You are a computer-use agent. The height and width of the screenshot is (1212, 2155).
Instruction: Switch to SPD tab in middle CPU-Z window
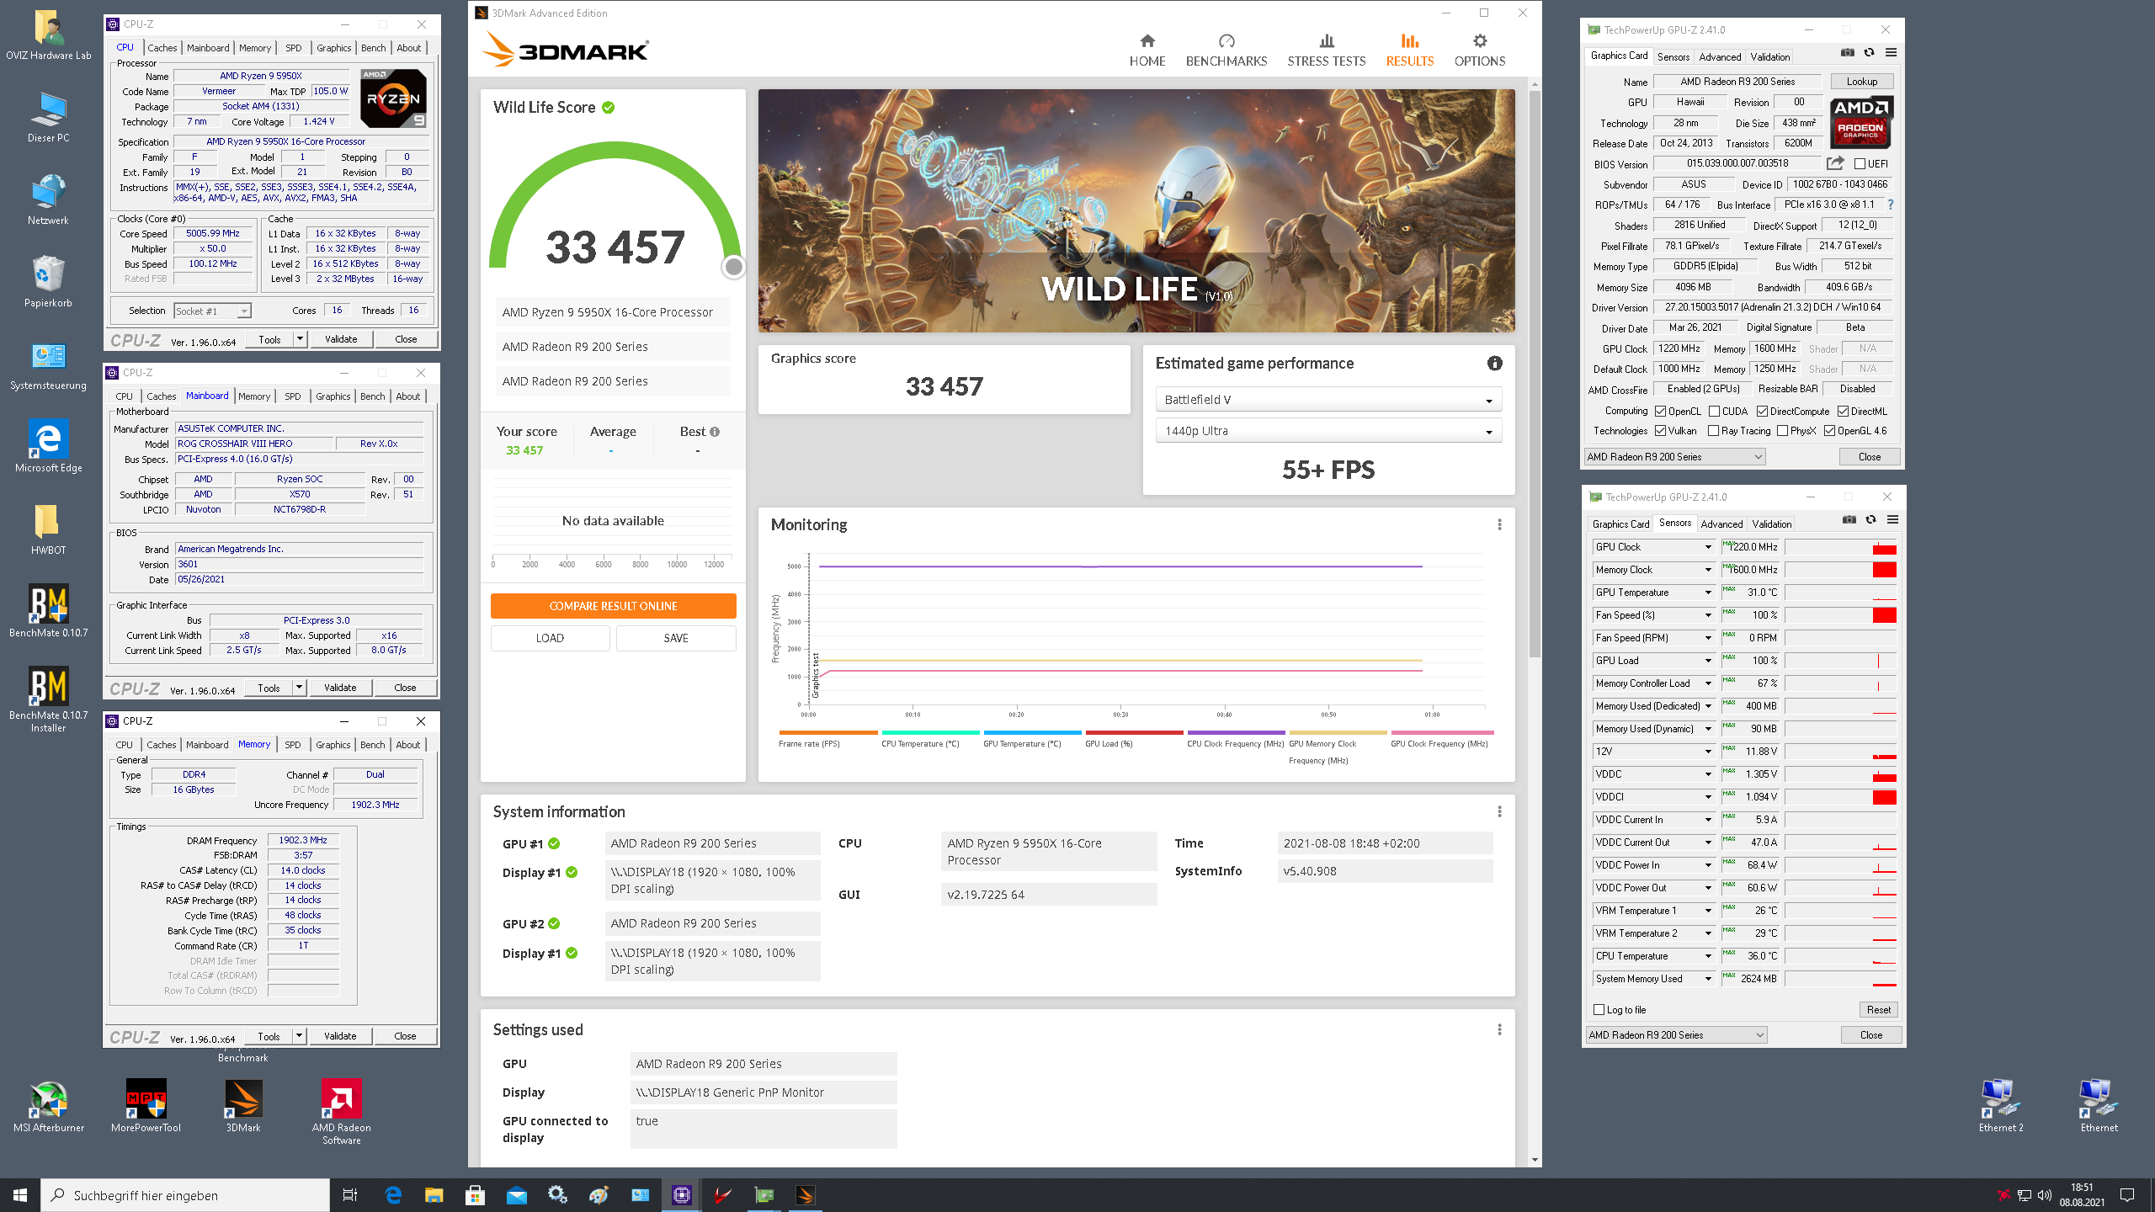tap(293, 396)
